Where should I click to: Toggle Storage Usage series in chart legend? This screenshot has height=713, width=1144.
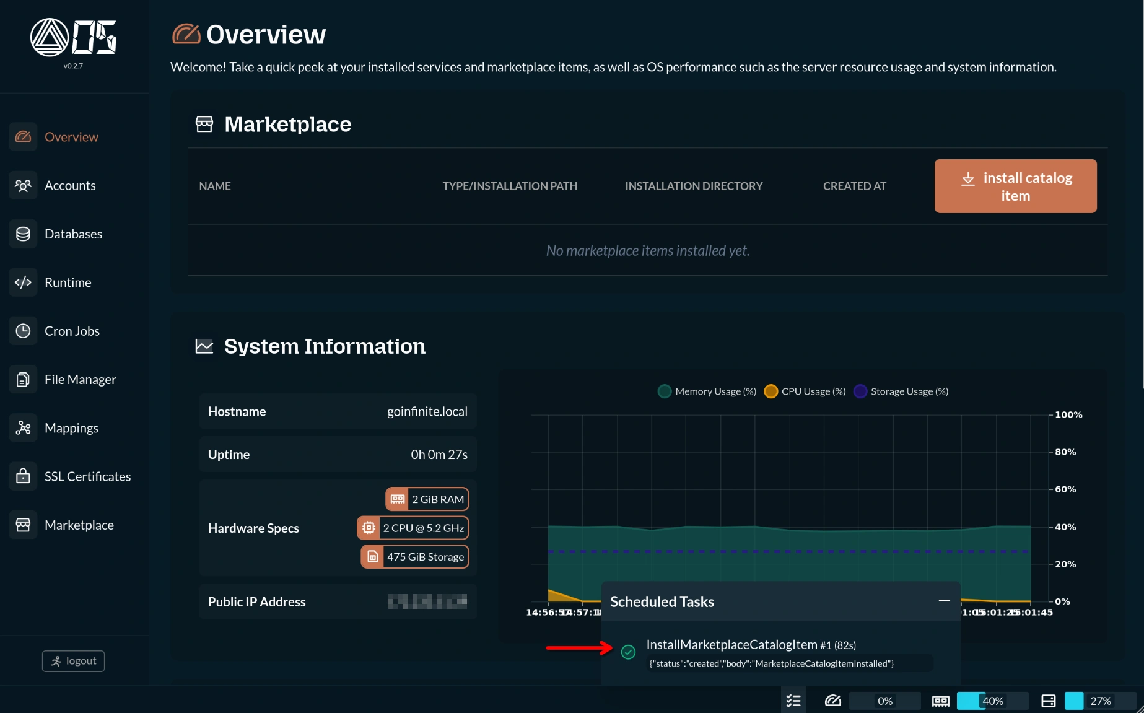click(901, 391)
